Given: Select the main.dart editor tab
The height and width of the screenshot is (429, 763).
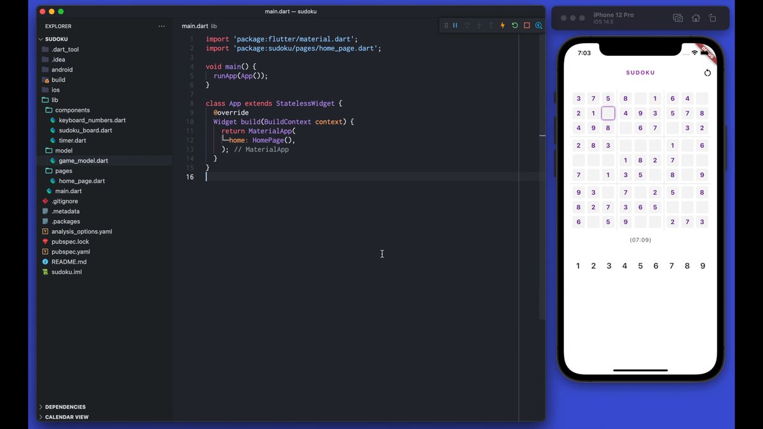Looking at the screenshot, I should click(195, 26).
